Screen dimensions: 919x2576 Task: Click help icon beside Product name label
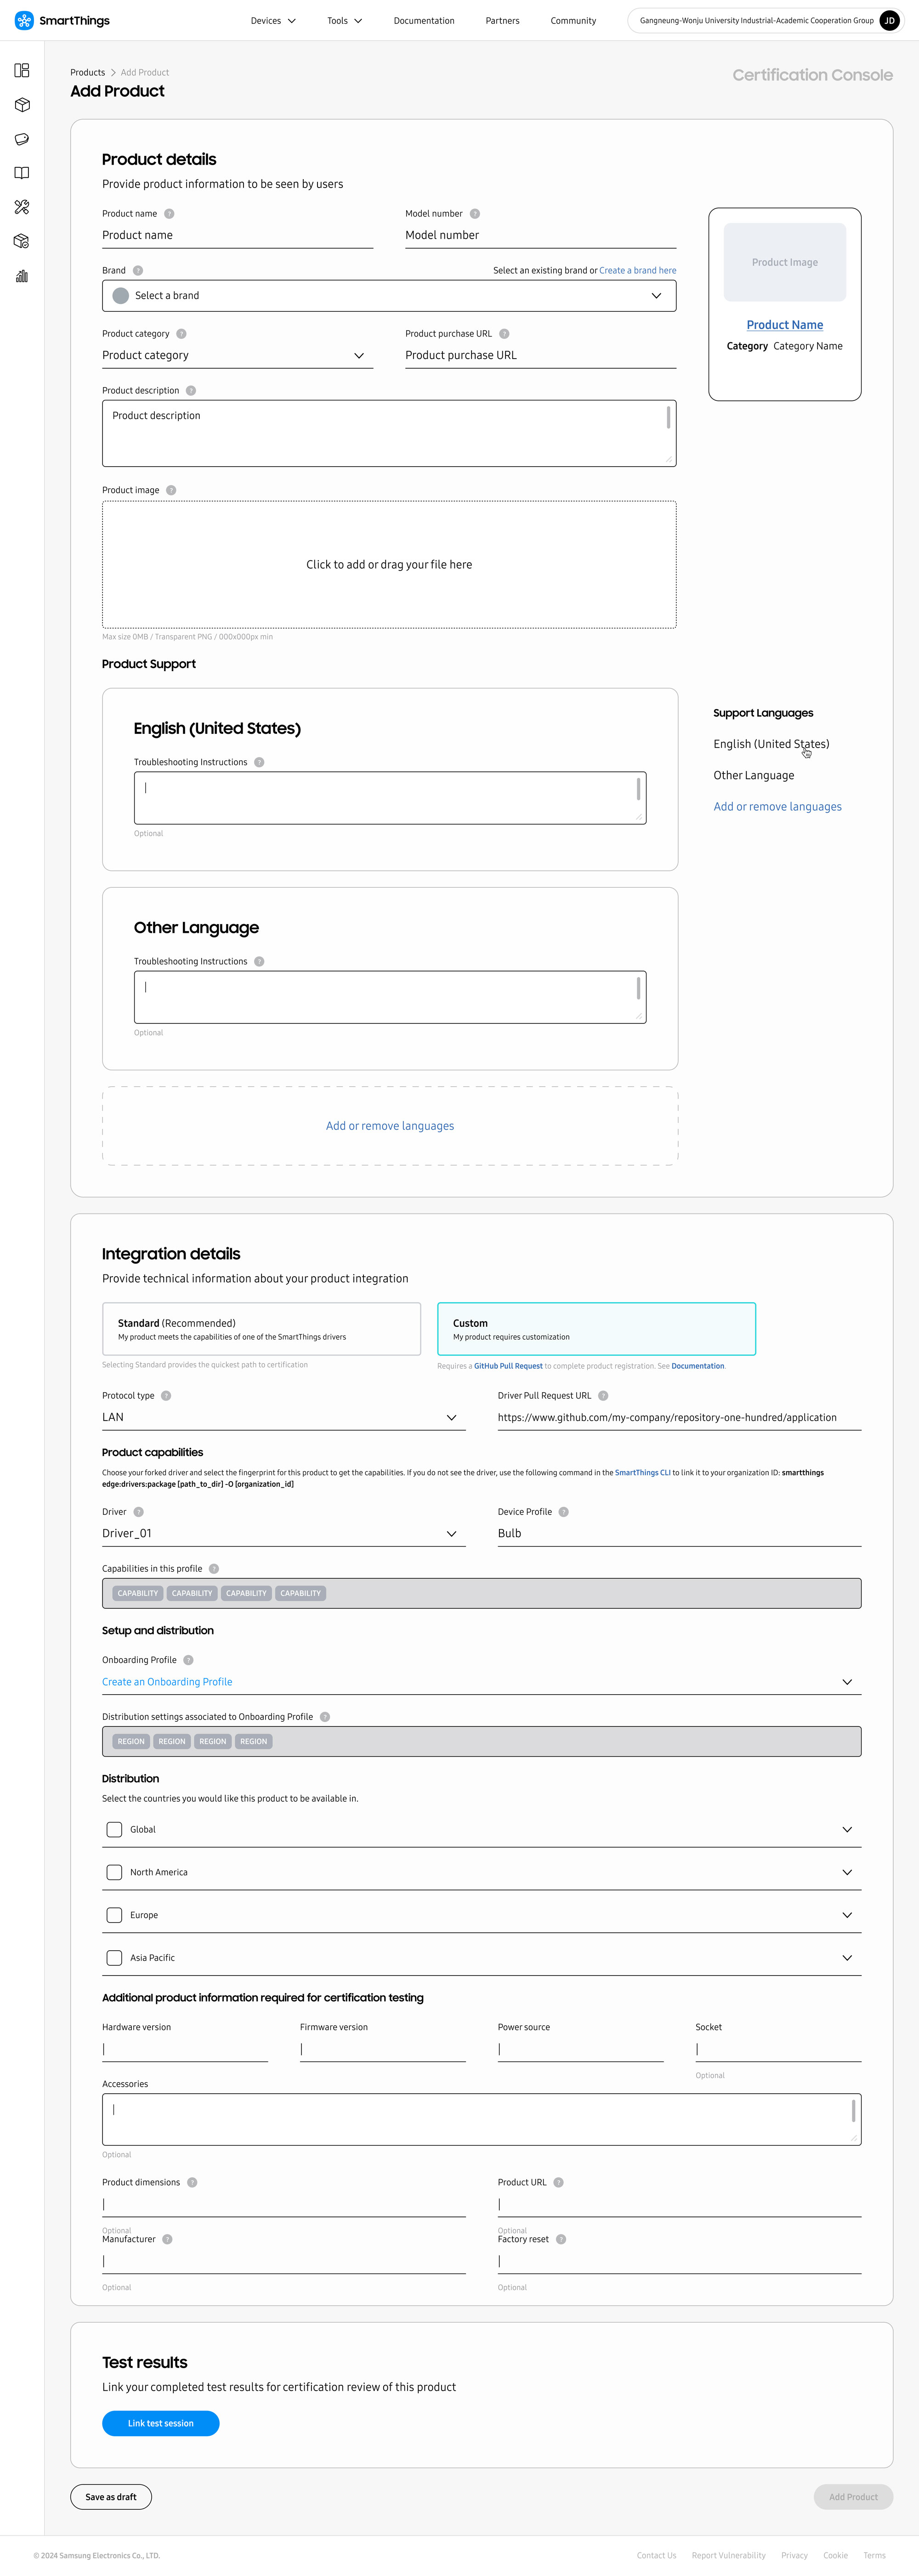[x=169, y=214]
